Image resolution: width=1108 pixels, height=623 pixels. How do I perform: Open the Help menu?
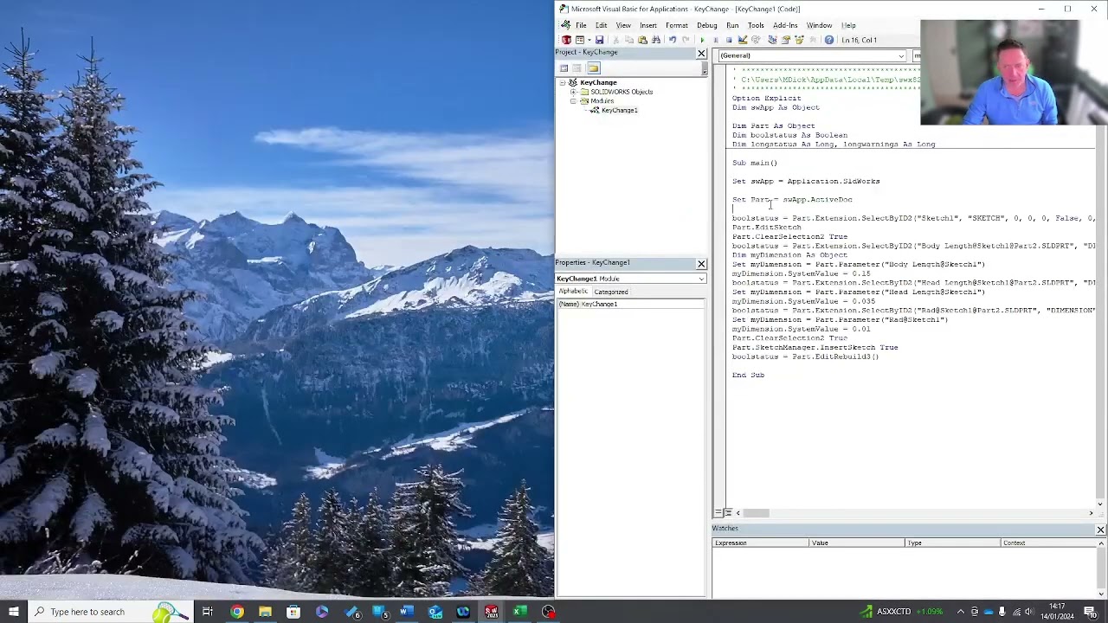pyautogui.click(x=848, y=25)
